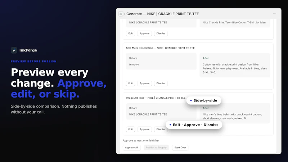Image resolution: width=288 pixels, height=162 pixels.
Task: Click the InkForge quill logo icon
Action: pyautogui.click(x=14, y=50)
